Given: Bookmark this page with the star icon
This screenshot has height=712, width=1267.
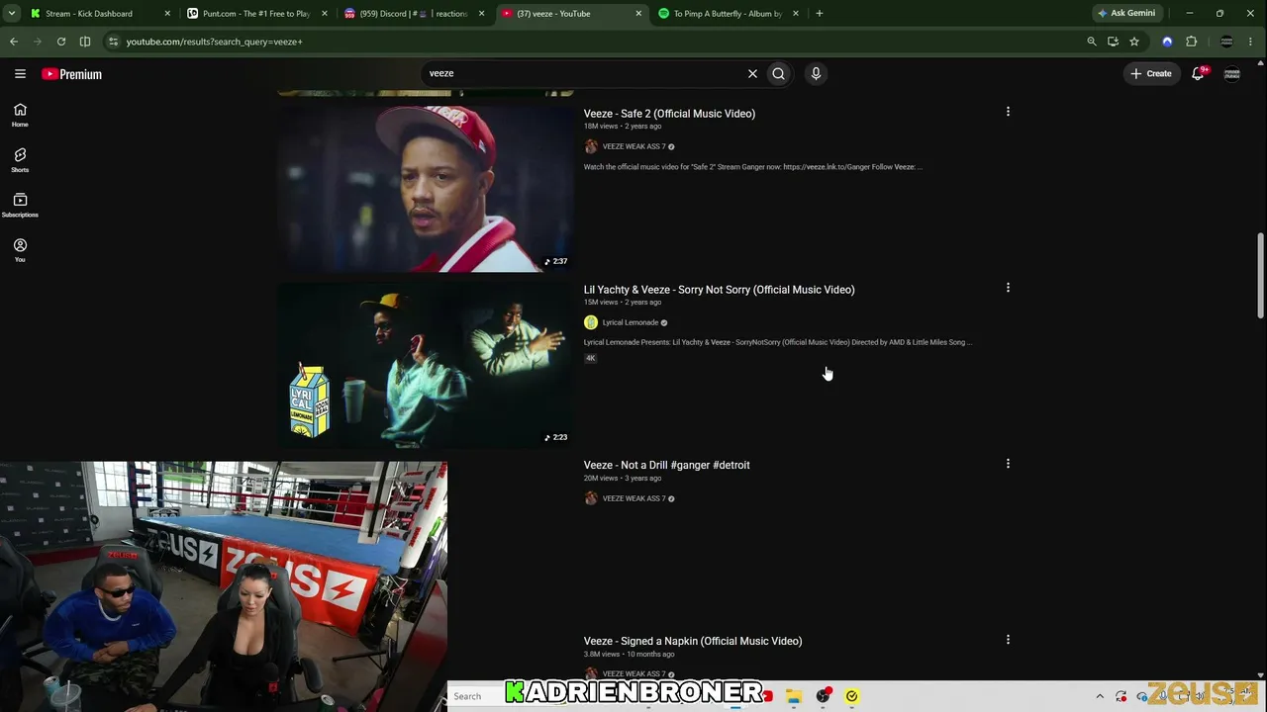Looking at the screenshot, I should coord(1134,42).
